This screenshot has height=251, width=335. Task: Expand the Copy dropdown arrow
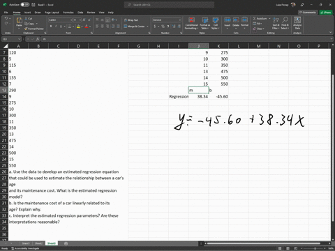click(37, 24)
